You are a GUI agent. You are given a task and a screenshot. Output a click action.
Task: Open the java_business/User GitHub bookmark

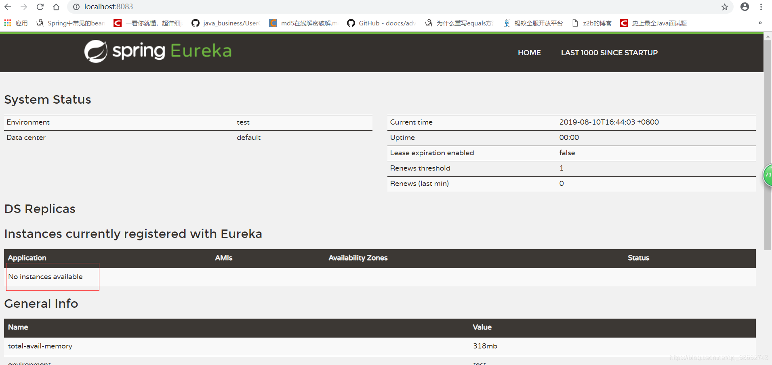pyautogui.click(x=226, y=23)
